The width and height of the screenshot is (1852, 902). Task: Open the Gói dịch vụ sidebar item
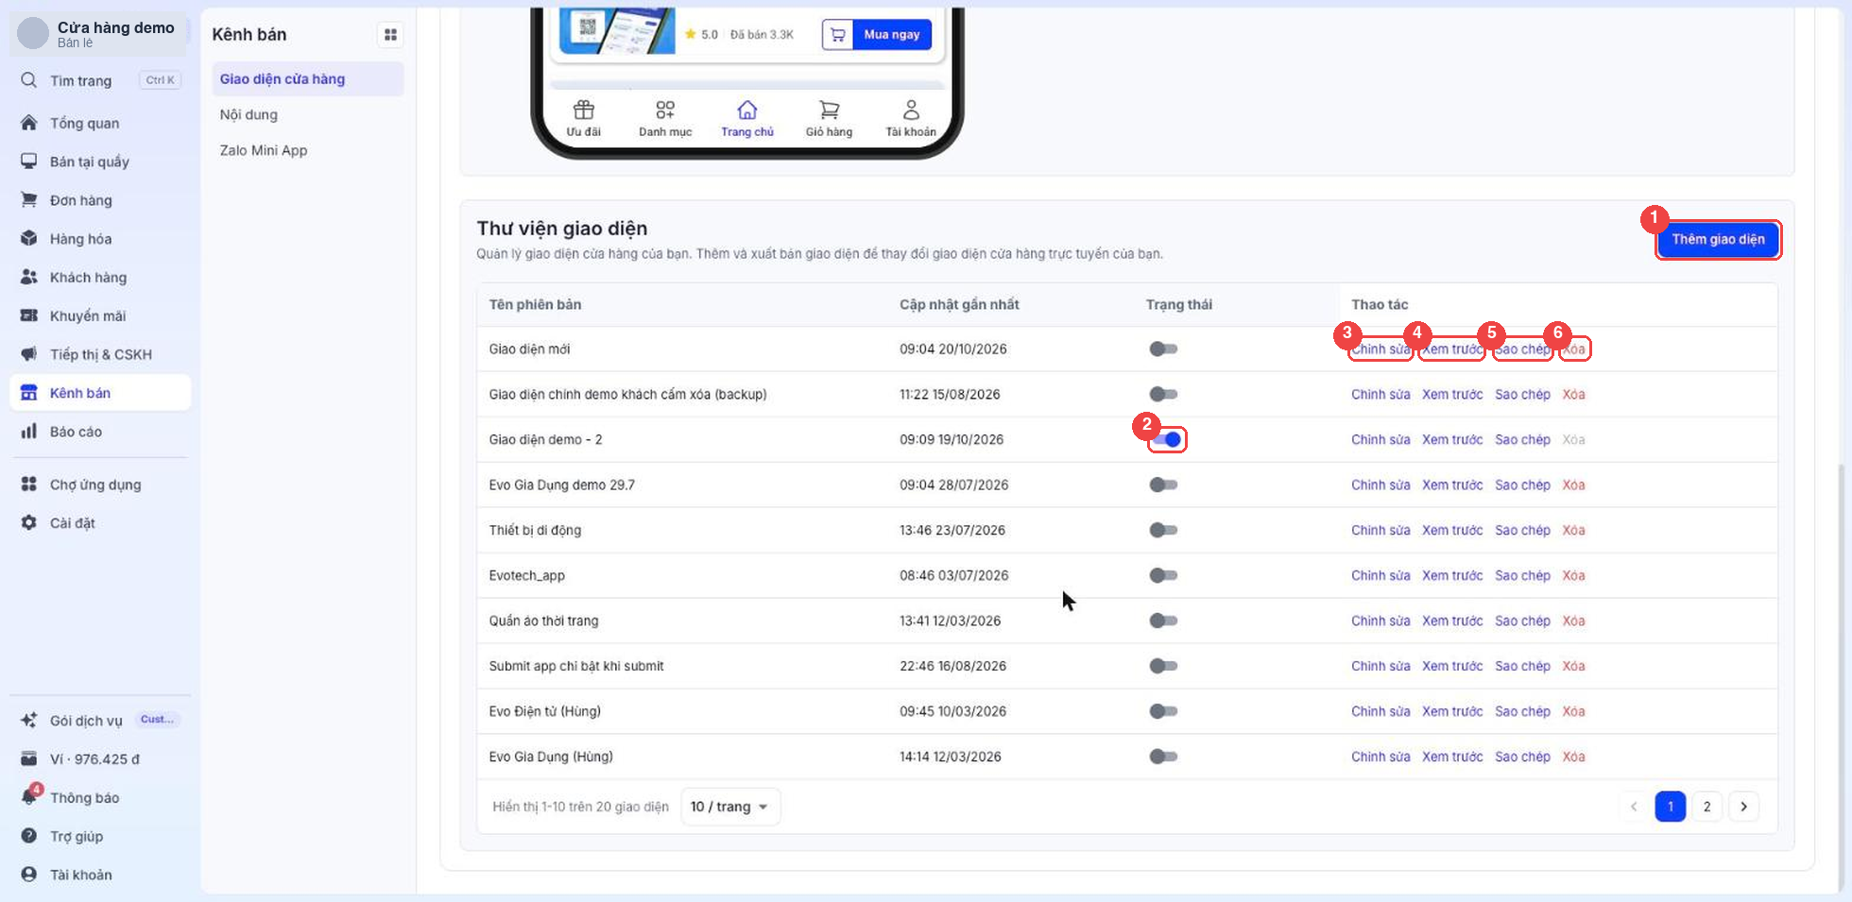click(x=100, y=721)
